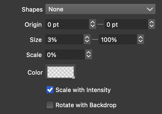
Task: Lower the 3% Size value with stepper down
Action: click(87, 41)
